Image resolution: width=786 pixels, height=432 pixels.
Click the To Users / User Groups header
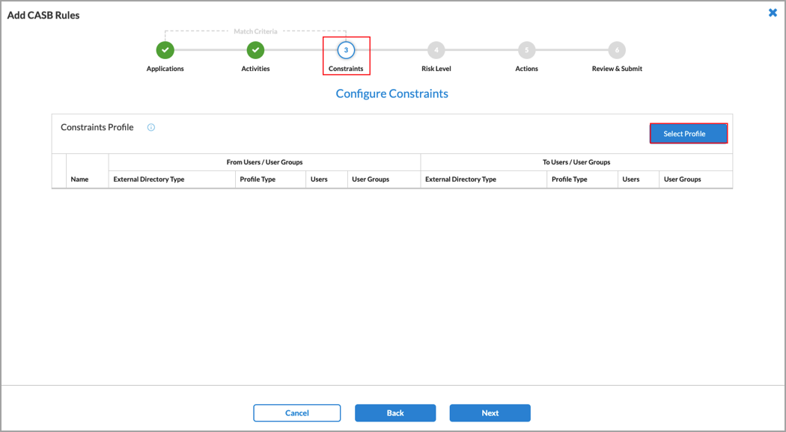coord(576,162)
